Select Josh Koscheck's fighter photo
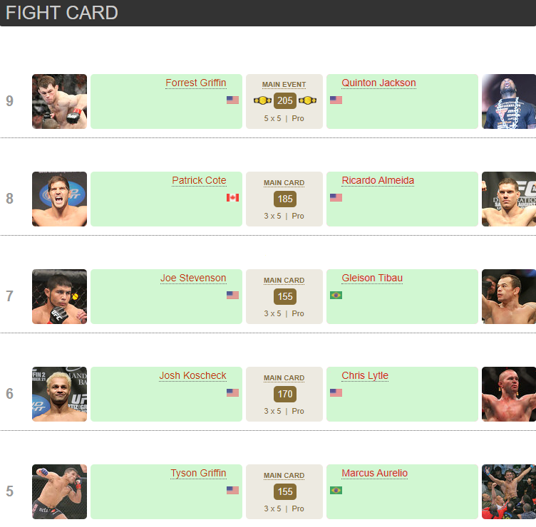The width and height of the screenshot is (536, 527). coord(59,394)
